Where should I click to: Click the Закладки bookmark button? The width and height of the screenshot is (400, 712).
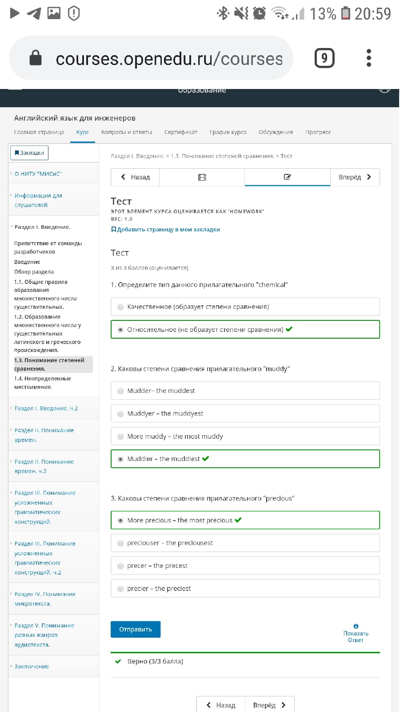click(x=29, y=153)
